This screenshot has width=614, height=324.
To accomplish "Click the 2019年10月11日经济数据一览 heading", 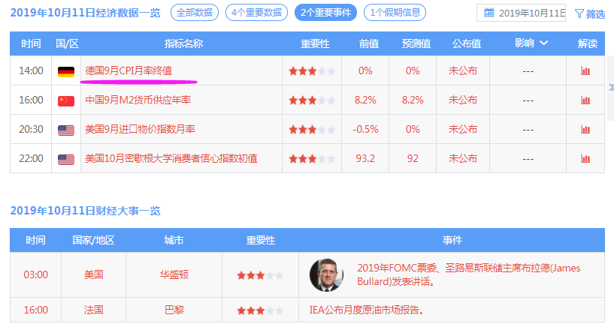I will click(86, 13).
